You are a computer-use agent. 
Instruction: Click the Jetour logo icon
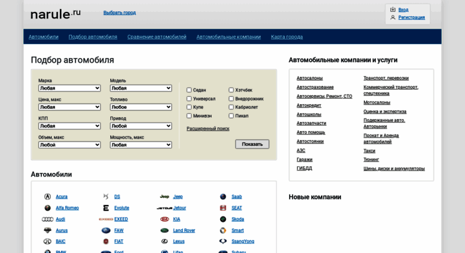tap(165, 208)
